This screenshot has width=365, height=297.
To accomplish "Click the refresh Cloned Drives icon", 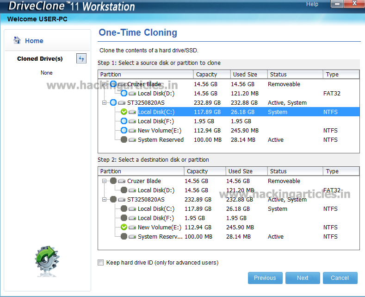I will [81, 58].
